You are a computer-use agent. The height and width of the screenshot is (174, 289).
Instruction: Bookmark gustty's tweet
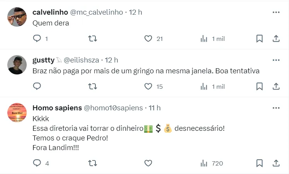click(260, 86)
